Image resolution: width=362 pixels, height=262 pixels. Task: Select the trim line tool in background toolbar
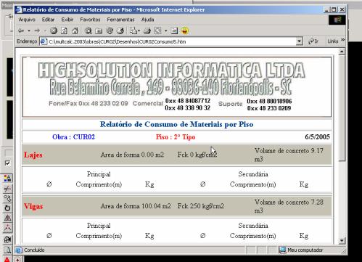tap(7, 189)
